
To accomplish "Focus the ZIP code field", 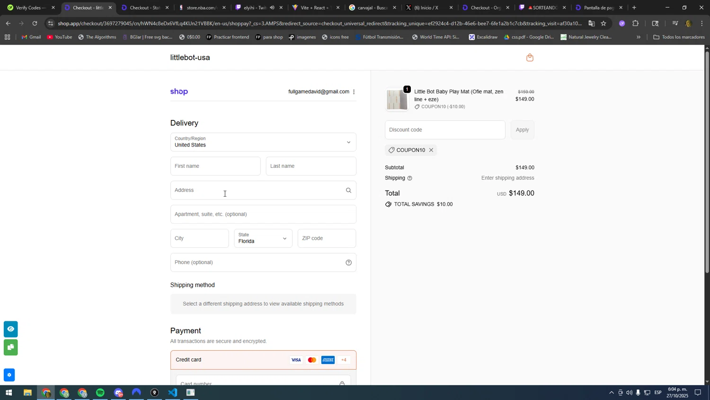I will point(327,238).
